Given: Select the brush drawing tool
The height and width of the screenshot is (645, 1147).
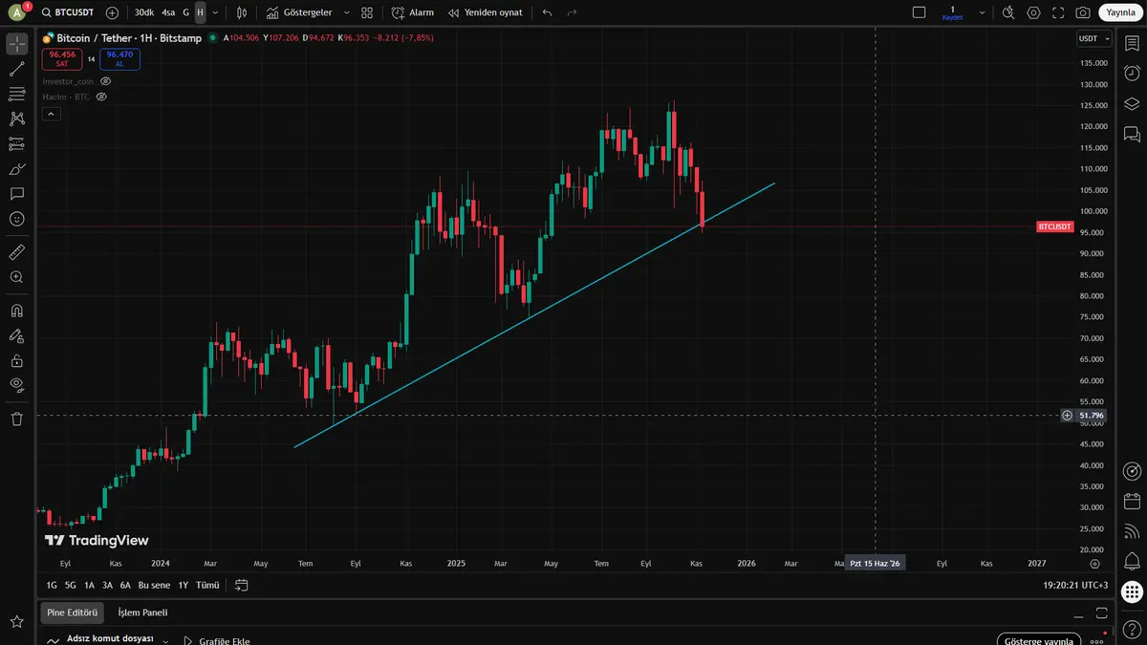Looking at the screenshot, I should [x=16, y=168].
